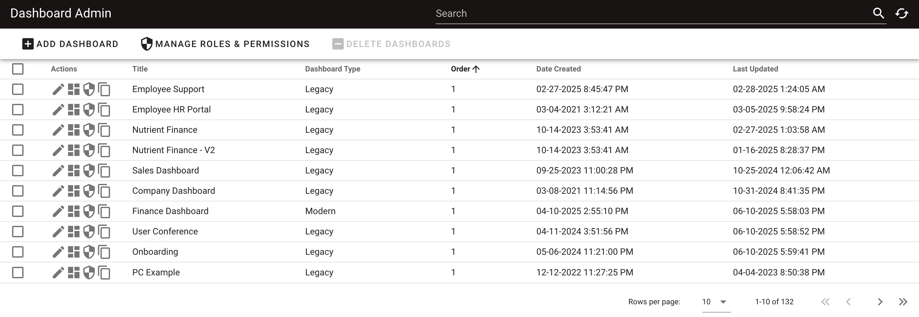Screen dimensions: 919x317
Task: Click the Add Dashboard button
Action: (x=70, y=44)
